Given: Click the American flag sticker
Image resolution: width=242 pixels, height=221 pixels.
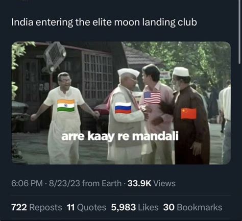Looking at the screenshot, I should tap(152, 97).
